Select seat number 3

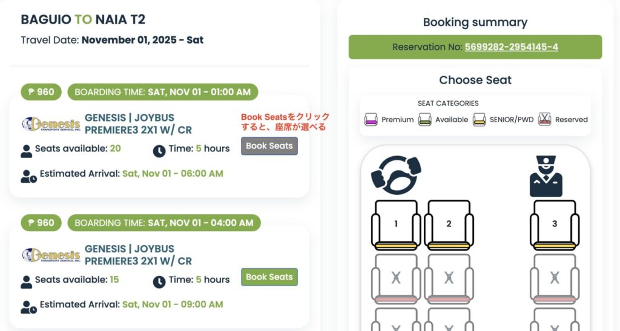click(x=554, y=224)
